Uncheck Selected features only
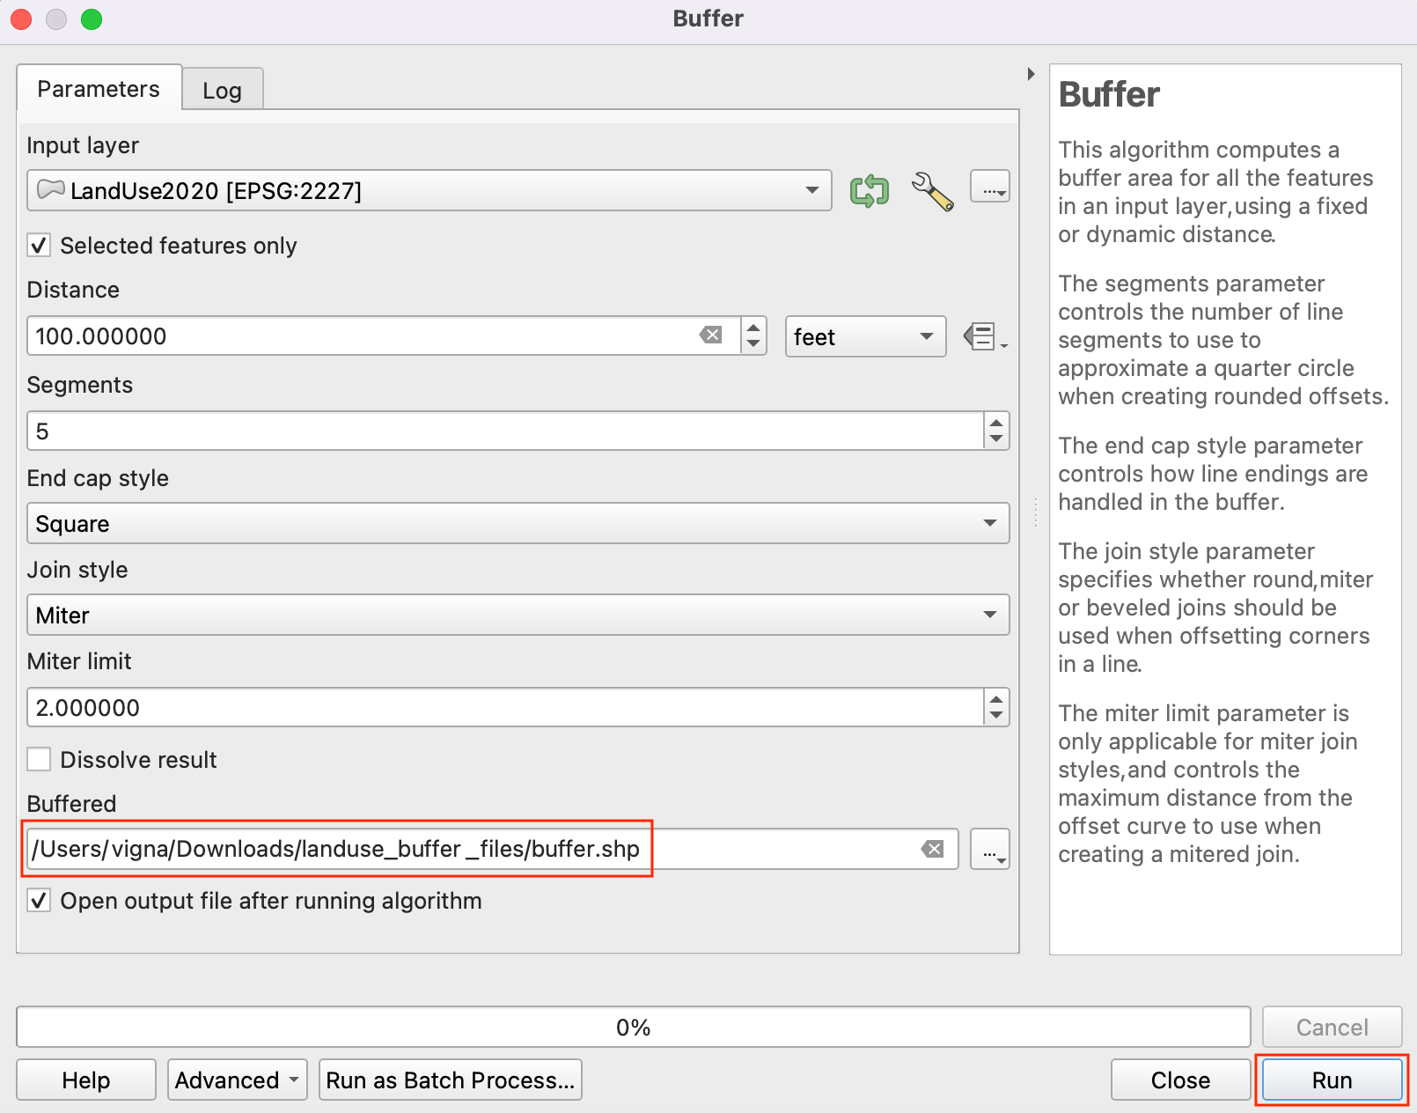The image size is (1417, 1113). pyautogui.click(x=40, y=246)
